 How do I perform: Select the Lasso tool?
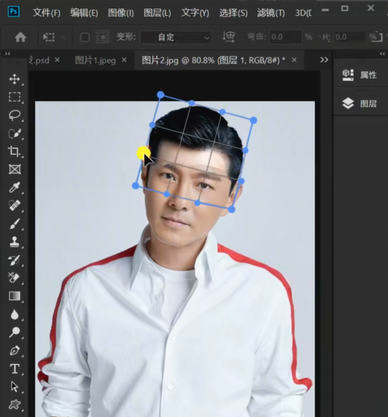tap(15, 115)
